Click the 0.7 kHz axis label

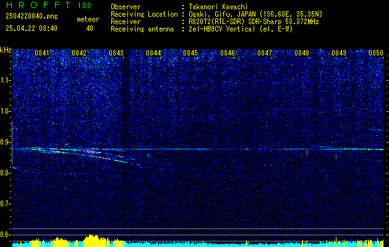pos(5,204)
